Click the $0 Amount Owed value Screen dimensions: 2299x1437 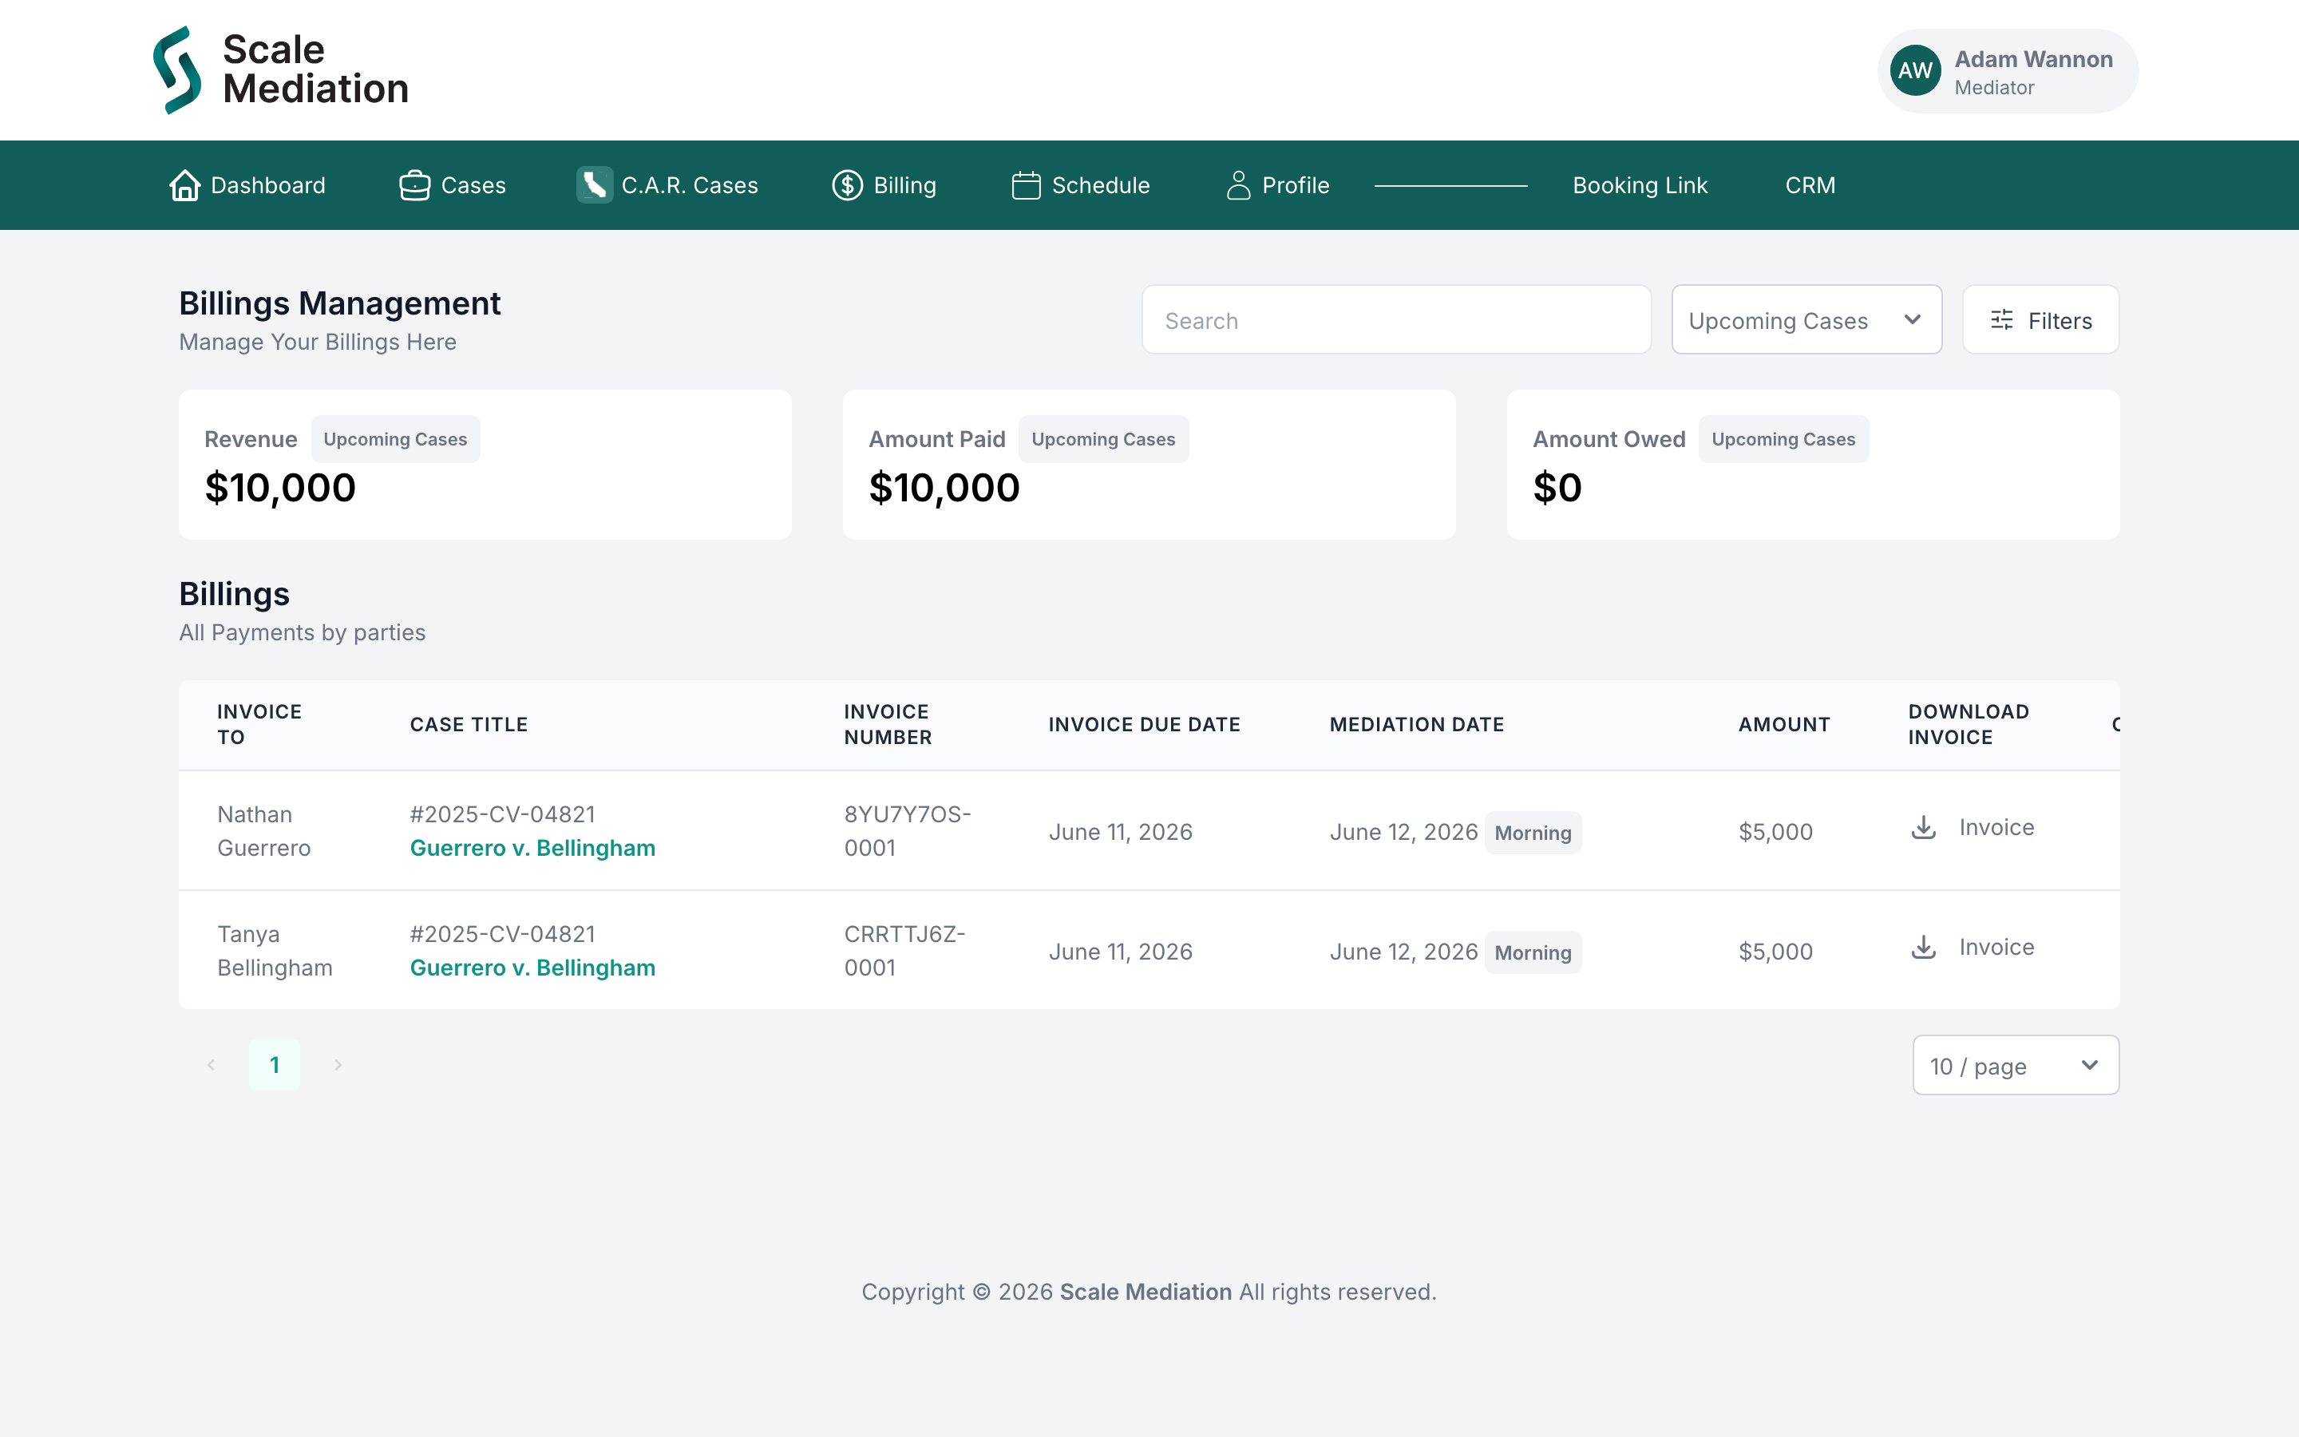tap(1557, 488)
